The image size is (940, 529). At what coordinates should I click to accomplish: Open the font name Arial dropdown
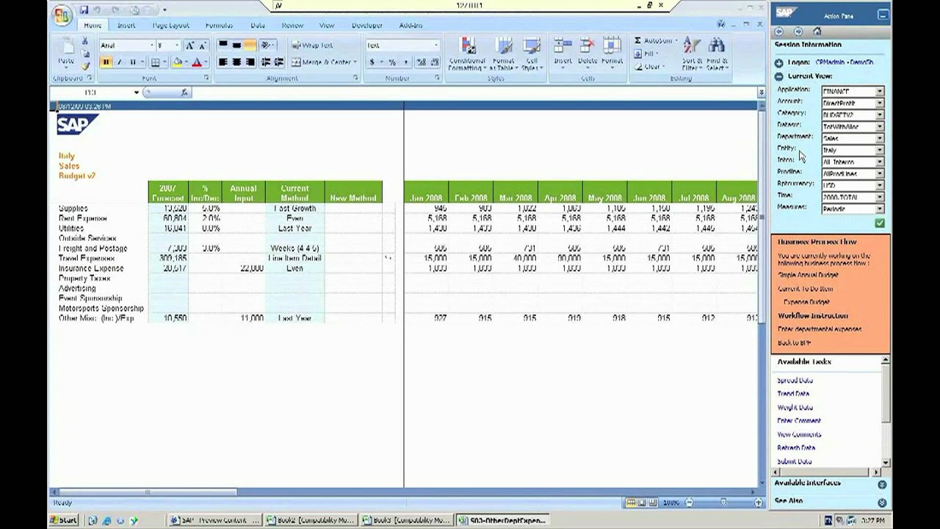152,46
